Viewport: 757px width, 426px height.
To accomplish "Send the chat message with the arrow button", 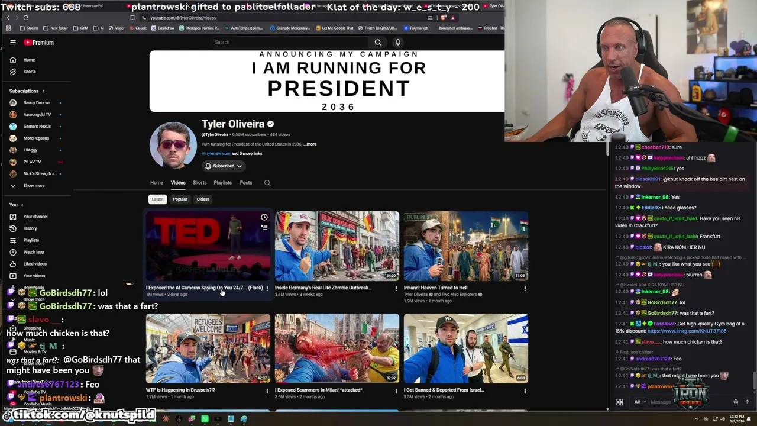I will coord(747,402).
